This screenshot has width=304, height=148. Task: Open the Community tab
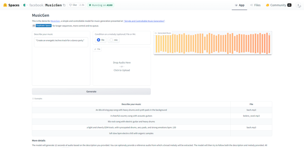(x=278, y=5)
